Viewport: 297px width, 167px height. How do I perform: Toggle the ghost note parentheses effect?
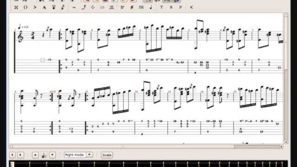[x=26, y=7]
